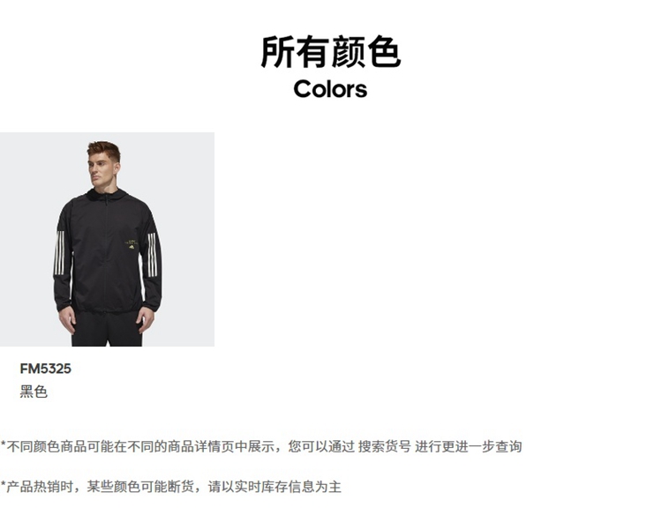Click the model's left hand
This screenshot has width=662, height=530.
[x=145, y=320]
